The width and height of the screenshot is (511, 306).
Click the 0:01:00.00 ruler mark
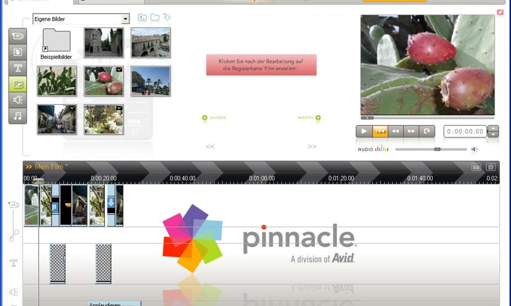tap(262, 178)
